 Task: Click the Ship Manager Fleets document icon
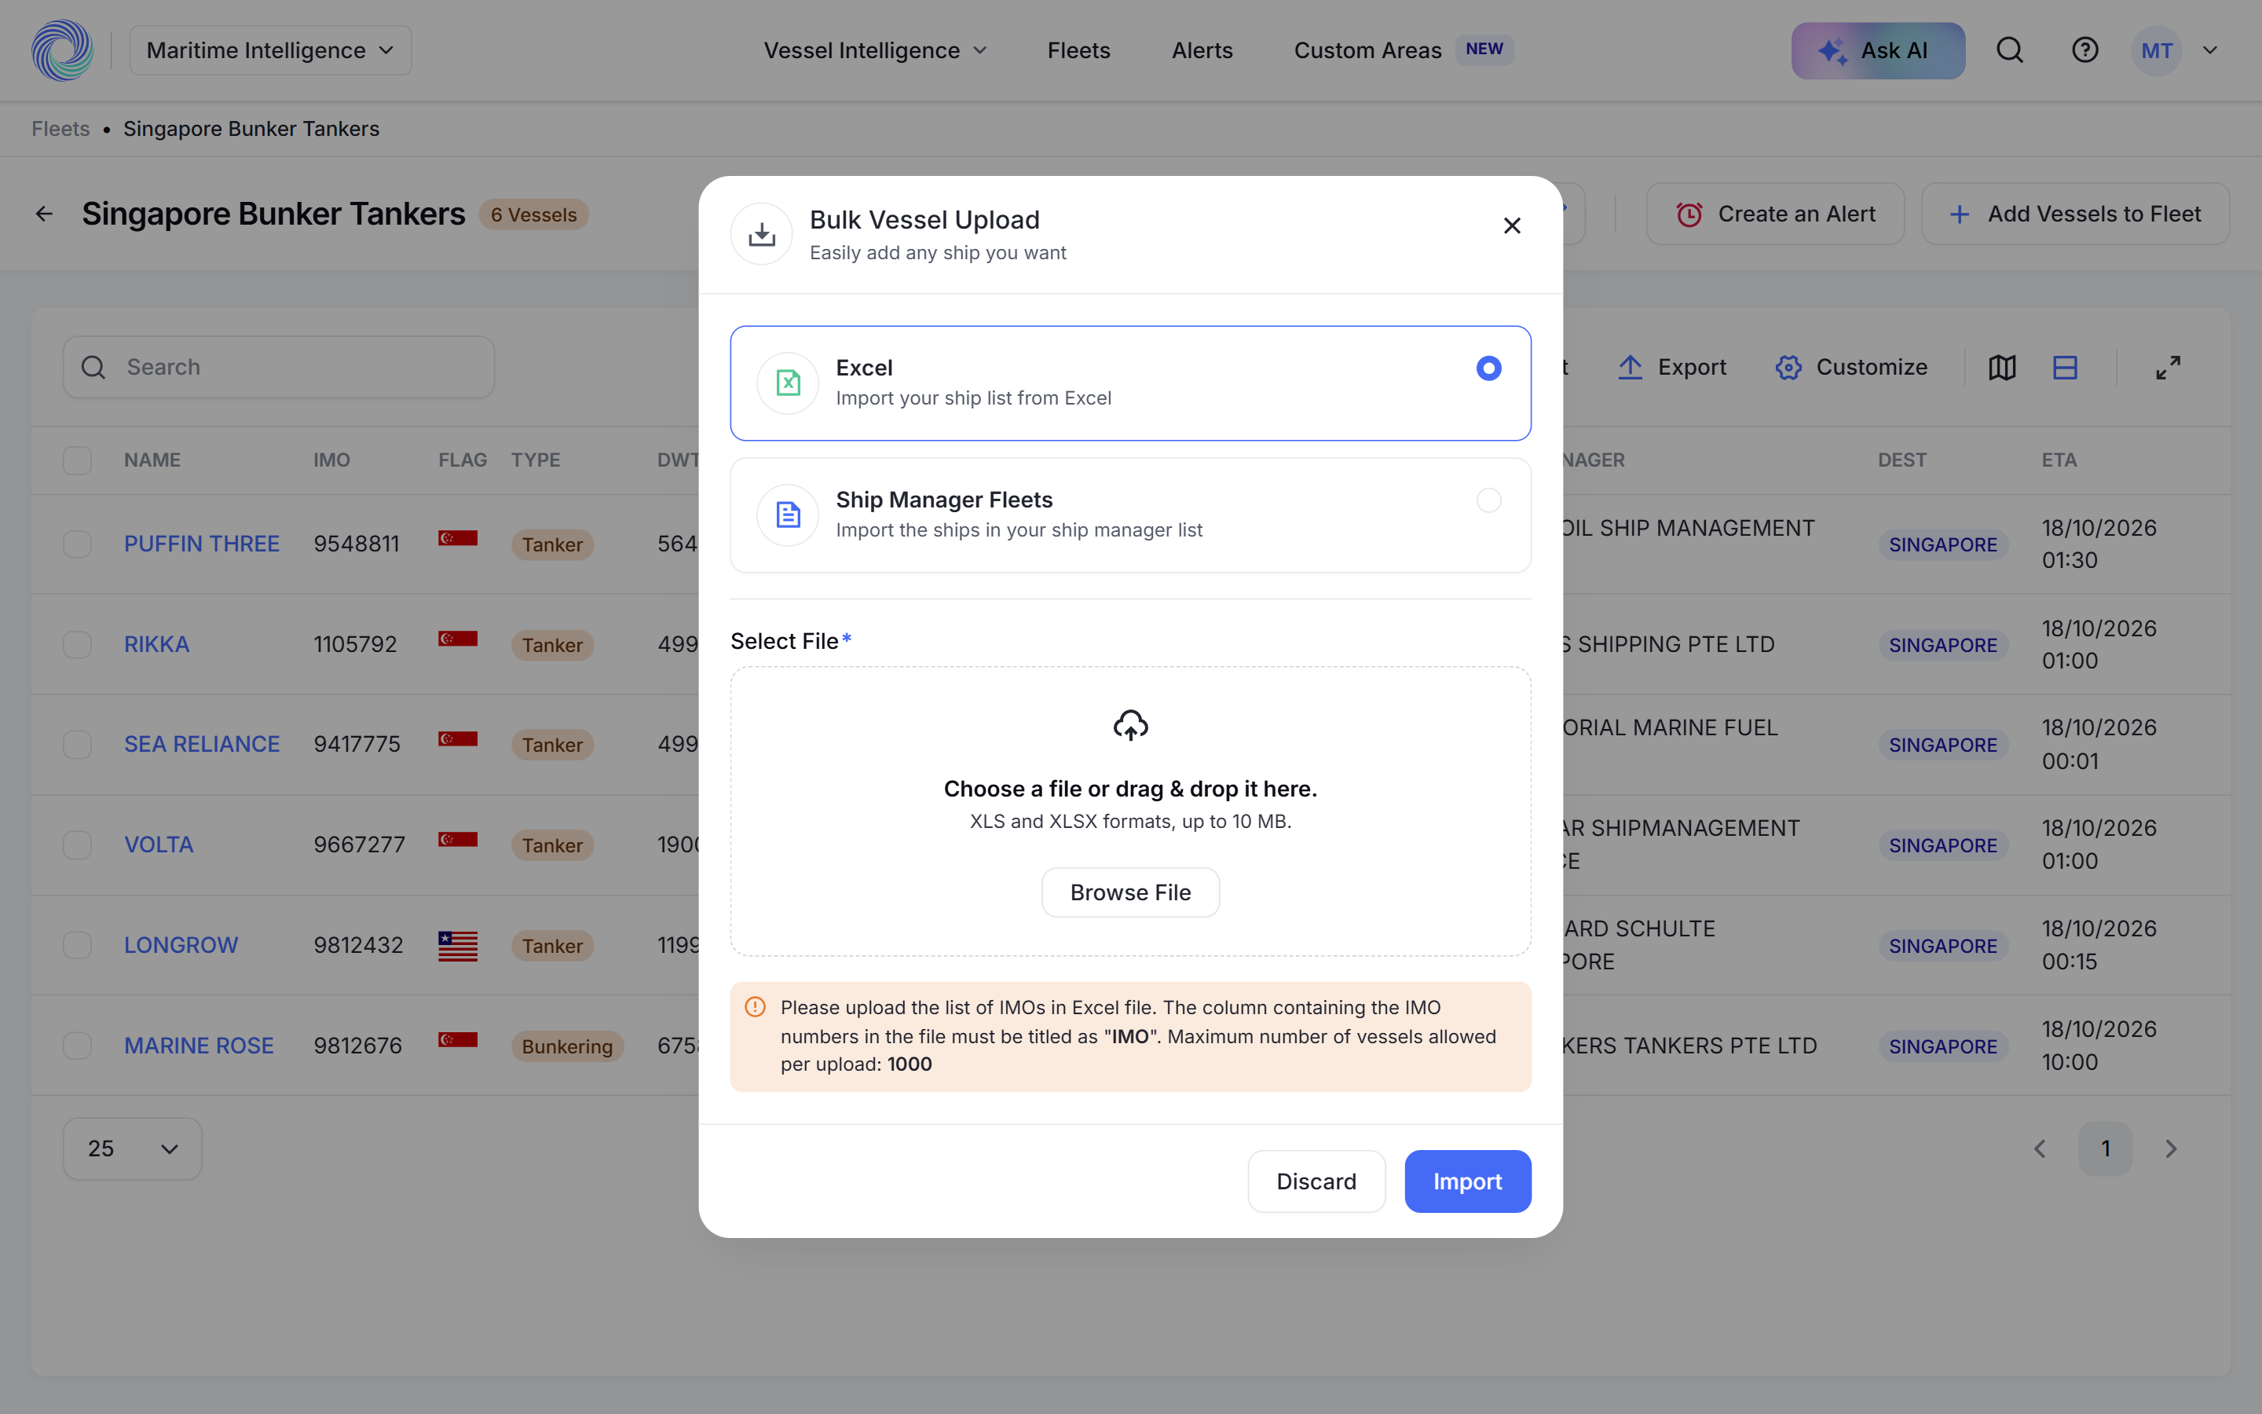[x=788, y=515]
